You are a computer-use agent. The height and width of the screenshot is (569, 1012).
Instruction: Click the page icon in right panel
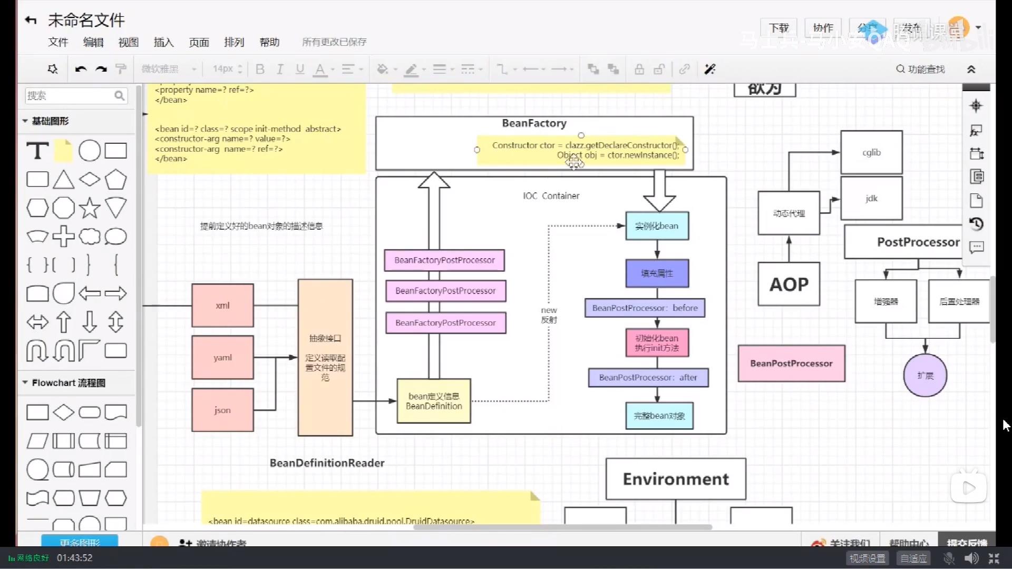976,200
